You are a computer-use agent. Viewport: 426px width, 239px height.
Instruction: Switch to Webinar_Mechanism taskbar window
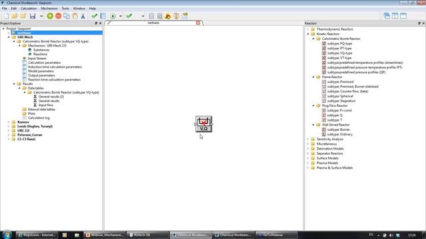click(x=105, y=235)
